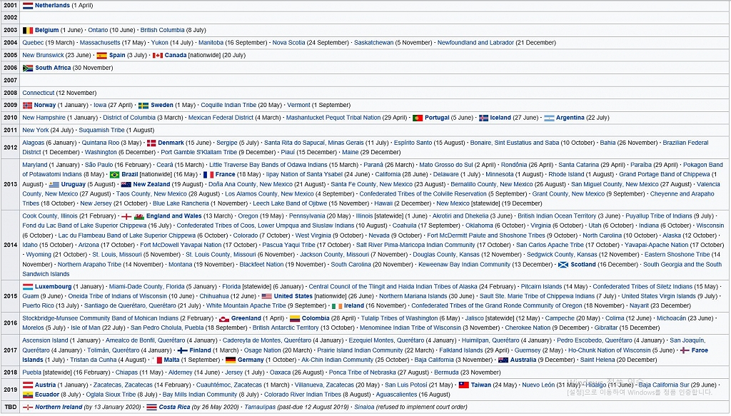Click the Belgium flag icon
The image size is (731, 416).
coord(28,30)
